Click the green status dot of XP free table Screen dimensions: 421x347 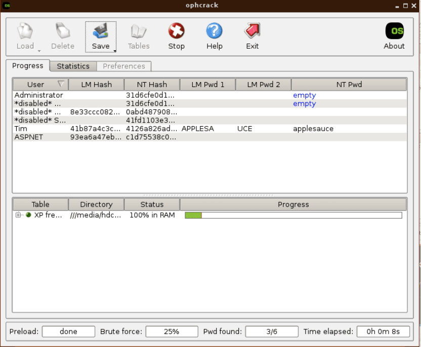pos(28,215)
